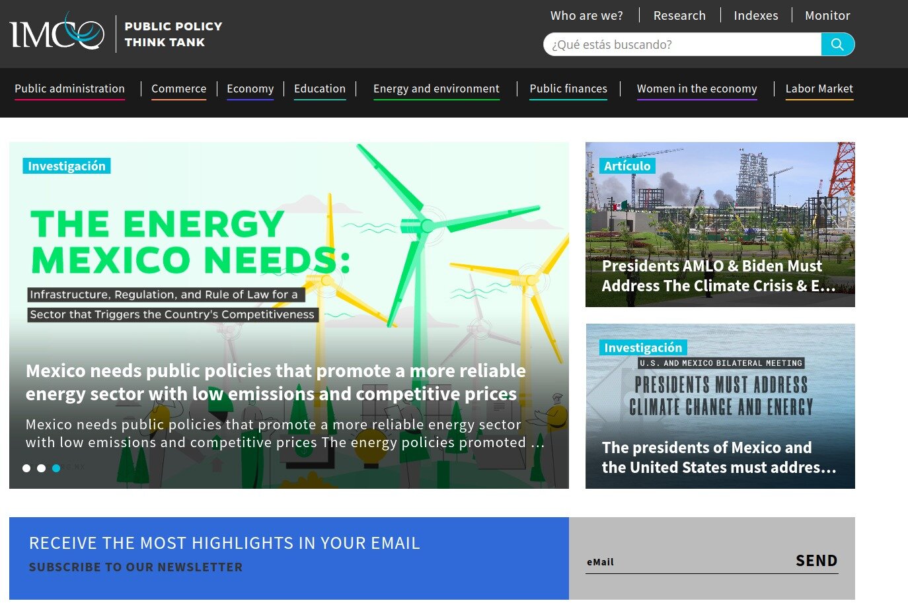The image size is (908, 607).
Task: Navigate to Women in the economy
Action: pyautogui.click(x=697, y=89)
